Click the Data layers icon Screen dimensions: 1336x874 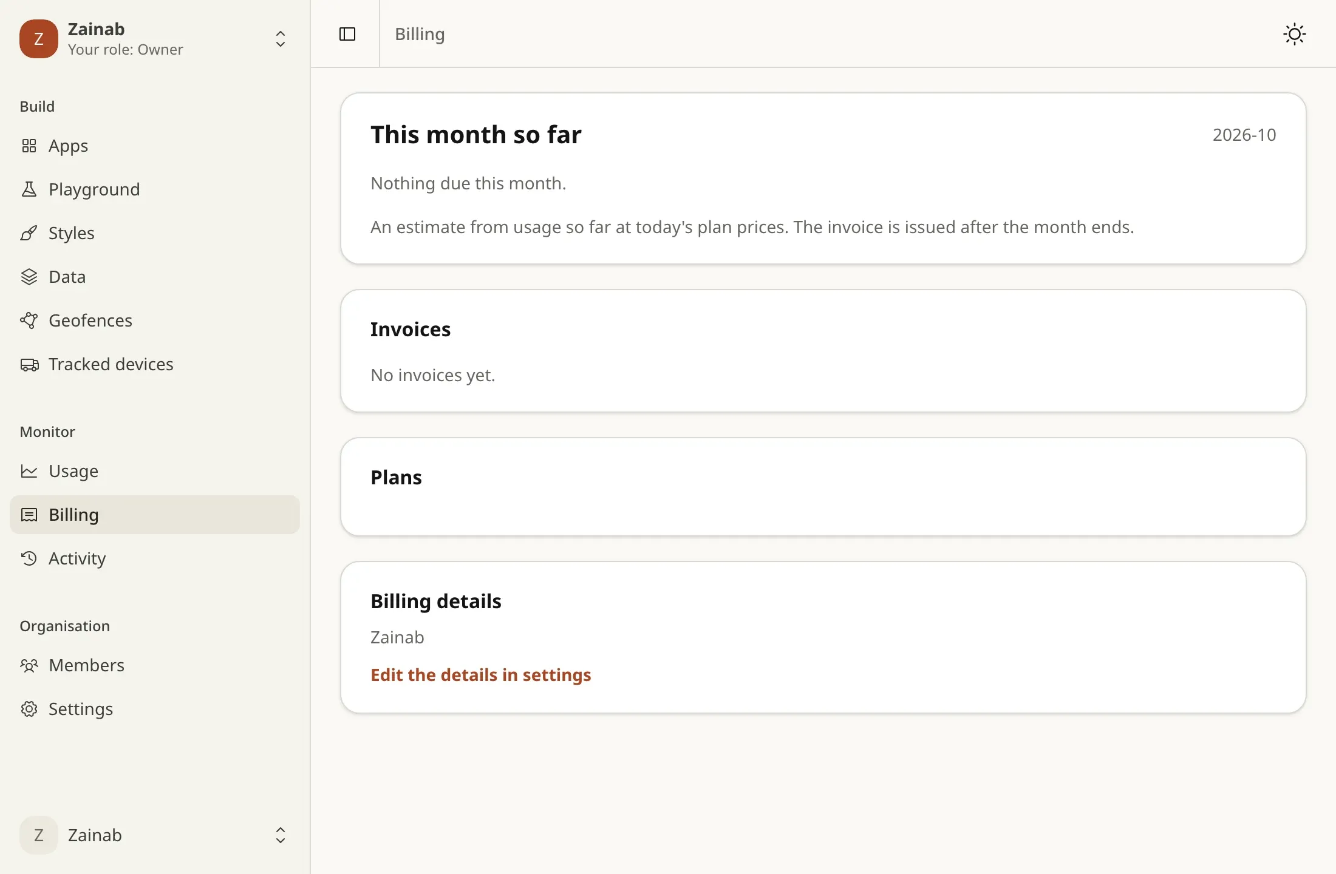(29, 277)
